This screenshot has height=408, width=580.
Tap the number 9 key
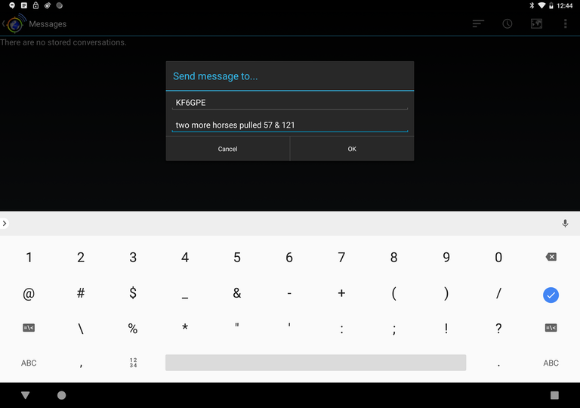(446, 258)
